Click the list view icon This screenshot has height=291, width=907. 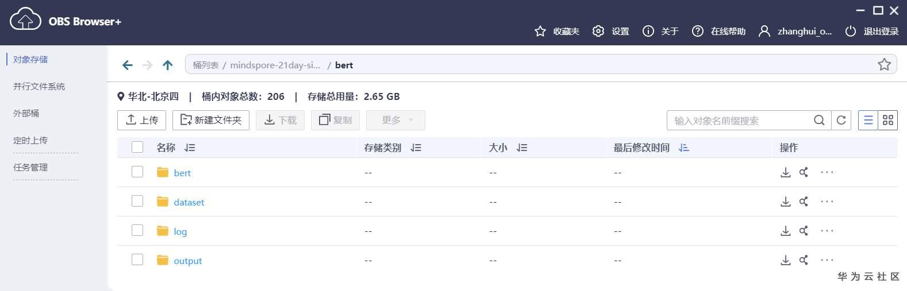pos(868,120)
